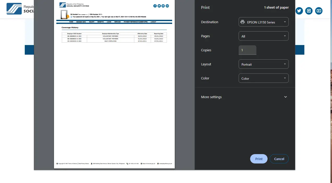This screenshot has width=332, height=183.
Task: Click the Instagram icon at the top-right corner
Action: point(309,11)
